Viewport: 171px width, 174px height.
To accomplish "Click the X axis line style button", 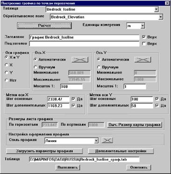I will pyautogui.click(x=80, y=60).
